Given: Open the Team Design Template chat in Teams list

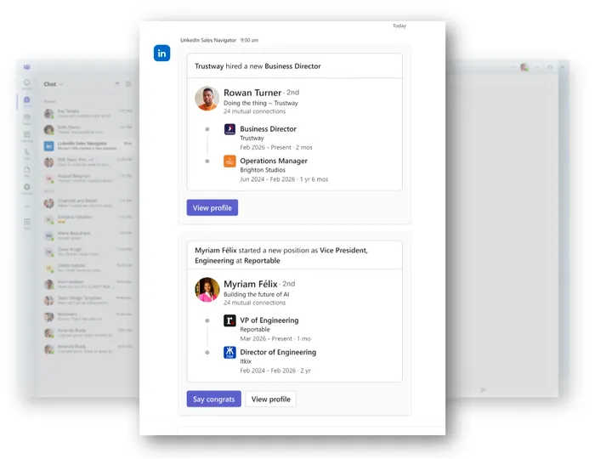Looking at the screenshot, I should (88, 300).
